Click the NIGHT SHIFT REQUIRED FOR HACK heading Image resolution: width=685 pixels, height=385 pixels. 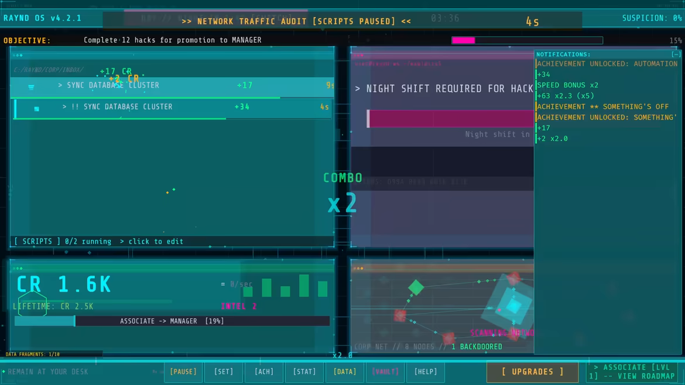[450, 88]
